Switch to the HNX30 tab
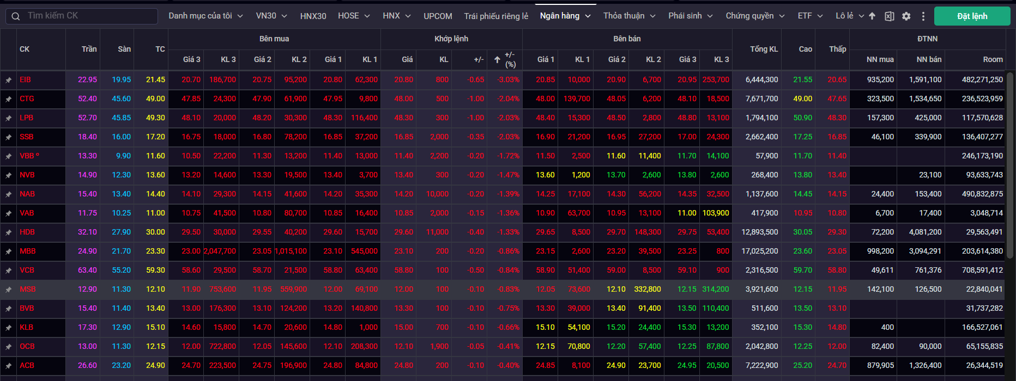The image size is (1016, 381). click(x=313, y=16)
